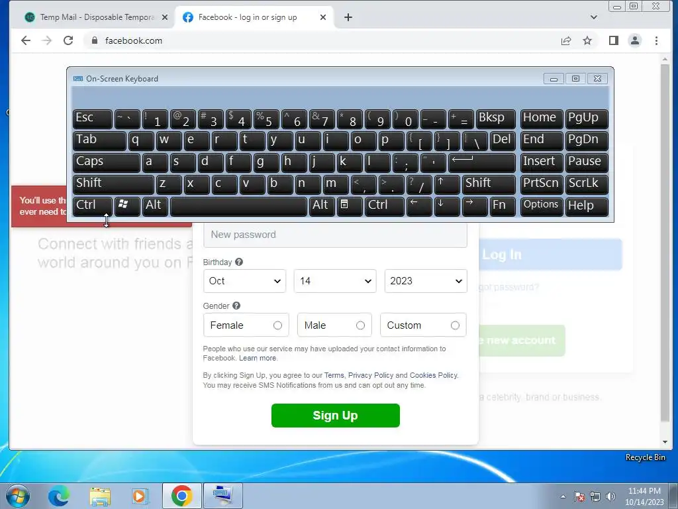
Task: Click the Help key on keyboard
Action: (587, 206)
